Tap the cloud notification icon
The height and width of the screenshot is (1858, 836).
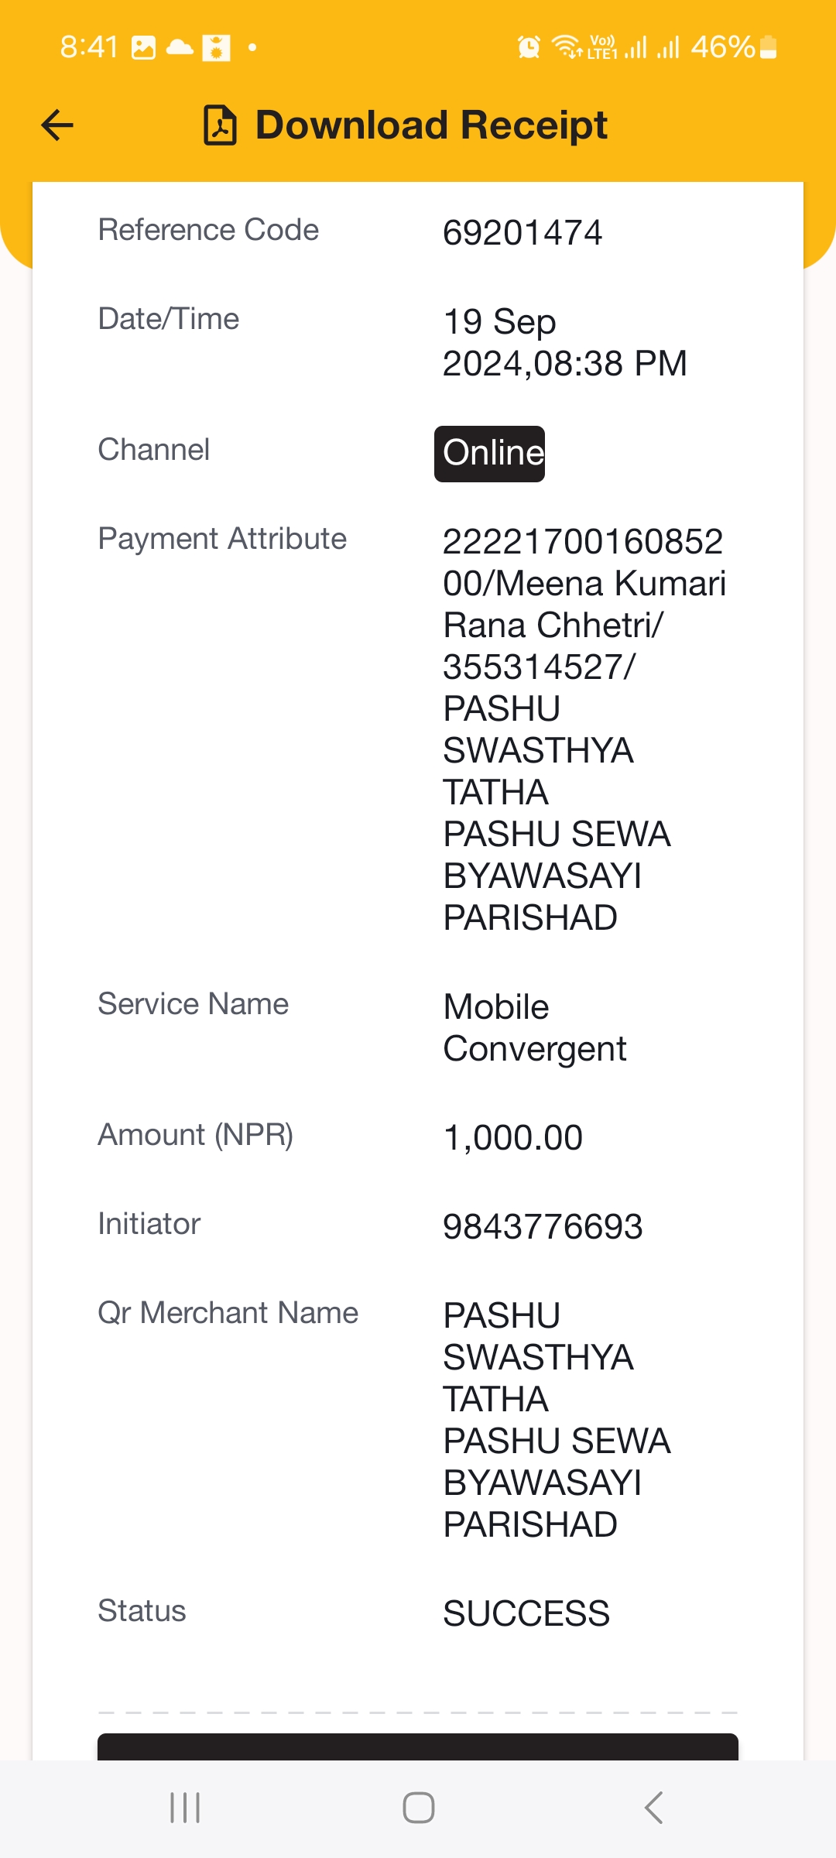180,47
